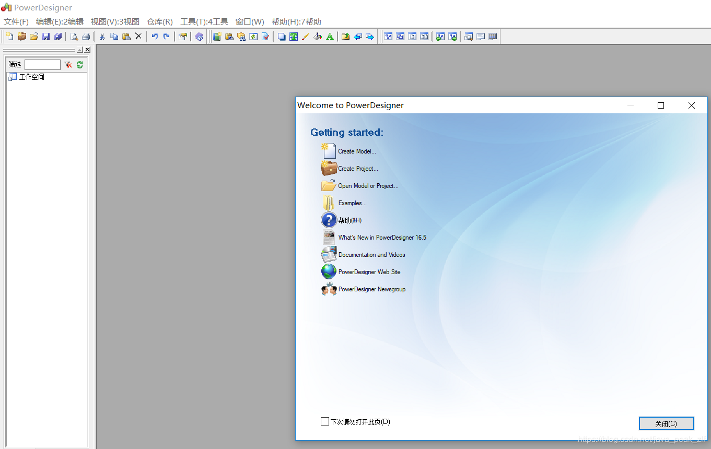This screenshot has width=711, height=449.
Task: Click the green letter A font icon
Action: 330,37
